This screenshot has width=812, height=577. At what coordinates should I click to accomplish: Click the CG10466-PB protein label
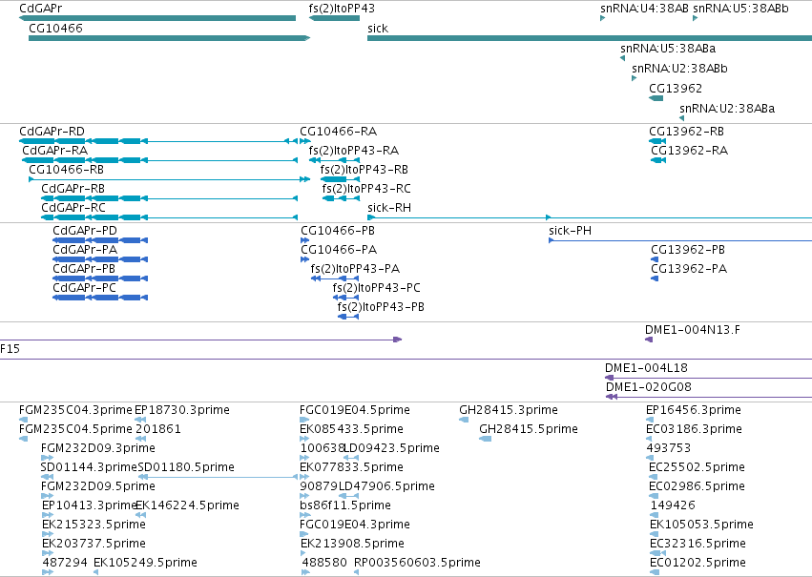(x=338, y=231)
